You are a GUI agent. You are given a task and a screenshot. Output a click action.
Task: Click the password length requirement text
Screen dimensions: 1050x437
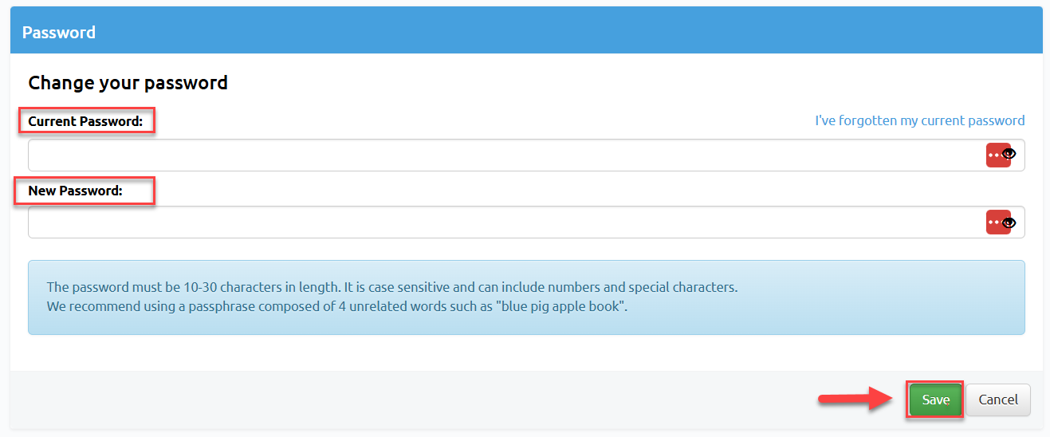pyautogui.click(x=391, y=287)
